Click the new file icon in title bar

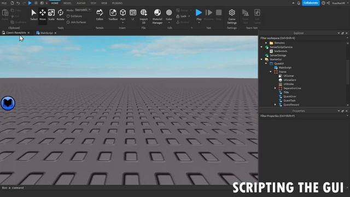point(12,3)
